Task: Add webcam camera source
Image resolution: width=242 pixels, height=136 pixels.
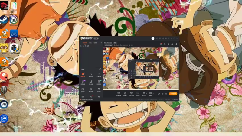Action: click(125, 94)
